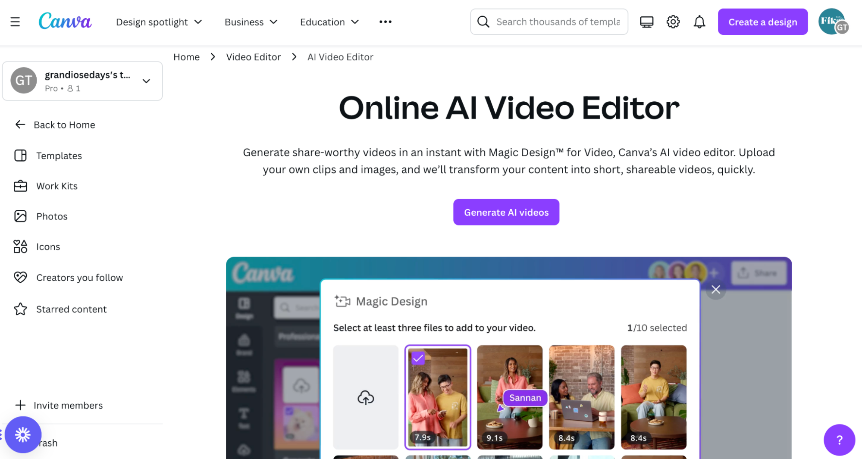Click the Icons shapes icon

pos(20,247)
